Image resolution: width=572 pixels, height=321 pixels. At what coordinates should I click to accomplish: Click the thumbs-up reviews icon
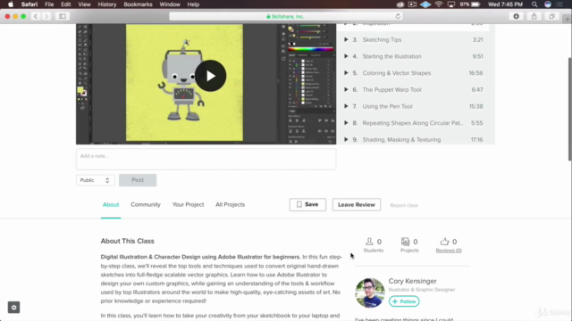(444, 242)
